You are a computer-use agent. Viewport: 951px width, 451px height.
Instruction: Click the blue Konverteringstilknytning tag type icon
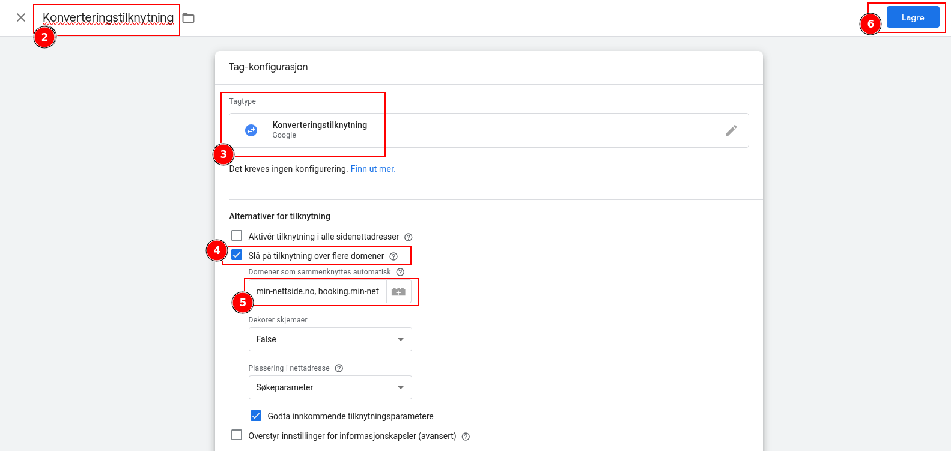(251, 130)
